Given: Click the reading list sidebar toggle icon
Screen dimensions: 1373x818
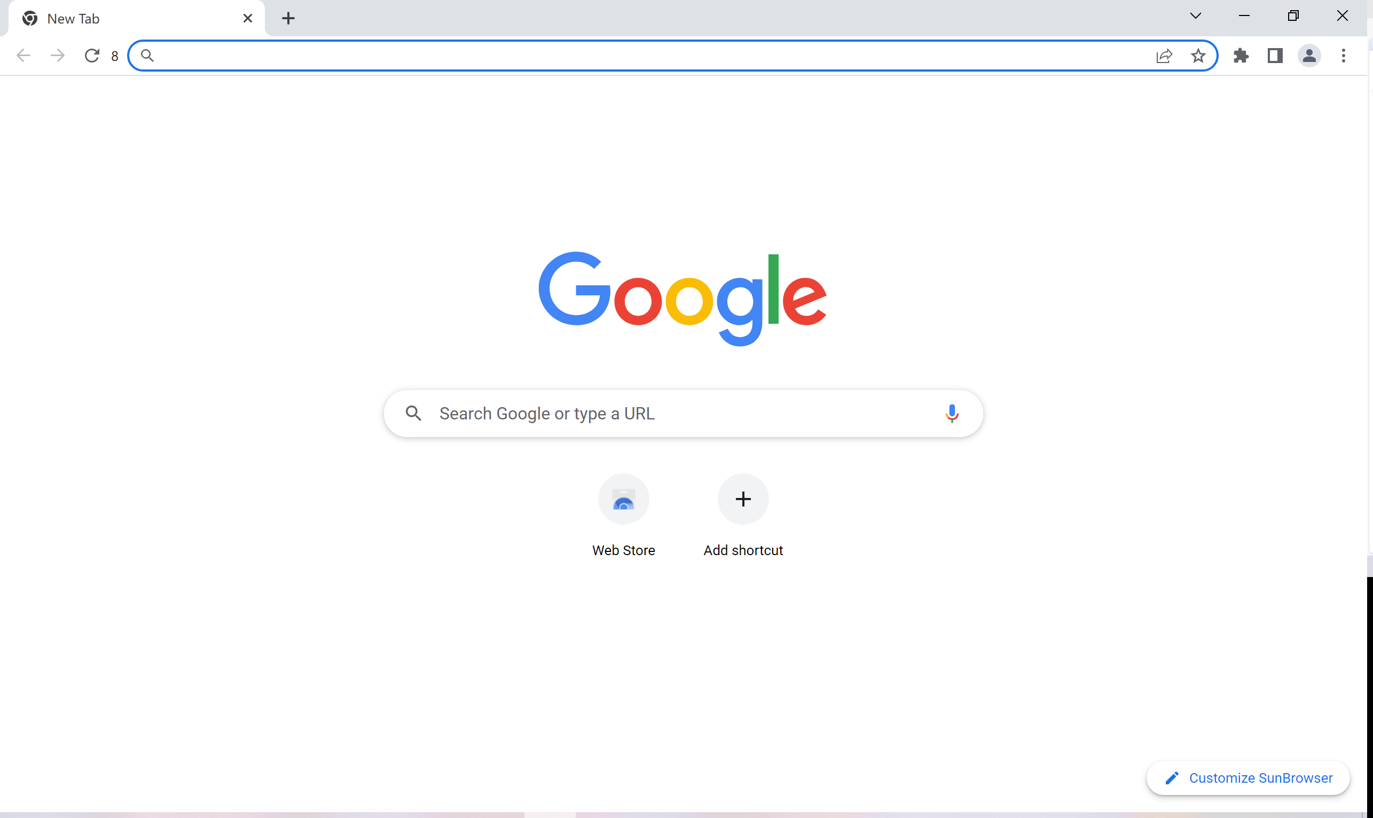Looking at the screenshot, I should pyautogui.click(x=1275, y=56).
